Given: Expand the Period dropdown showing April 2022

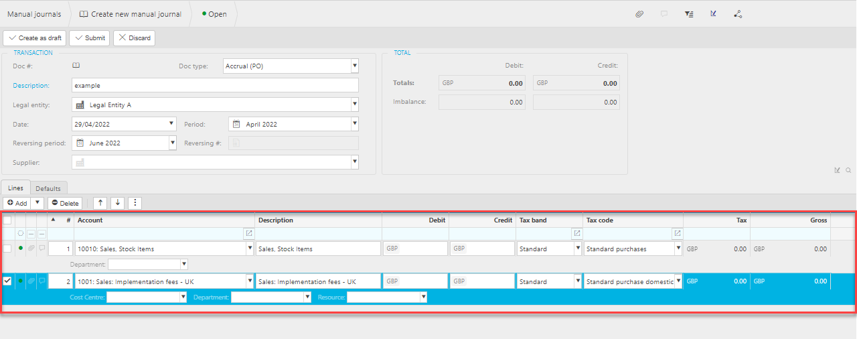Looking at the screenshot, I should click(354, 124).
